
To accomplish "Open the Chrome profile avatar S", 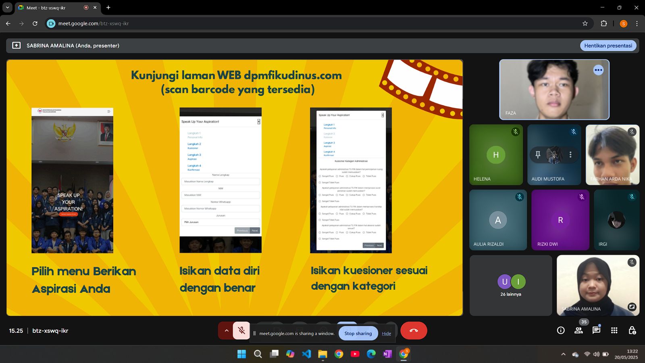I will pyautogui.click(x=624, y=24).
